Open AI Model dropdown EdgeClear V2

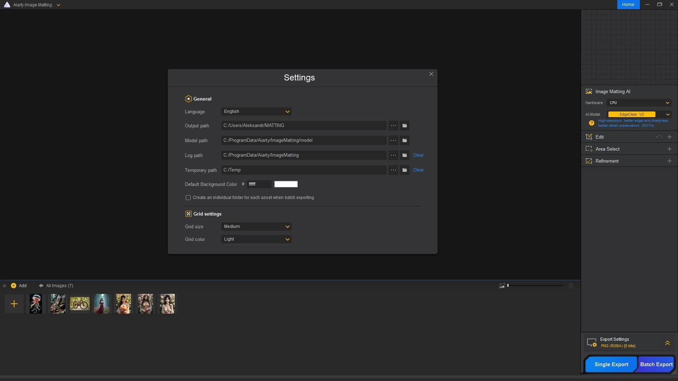click(x=639, y=114)
